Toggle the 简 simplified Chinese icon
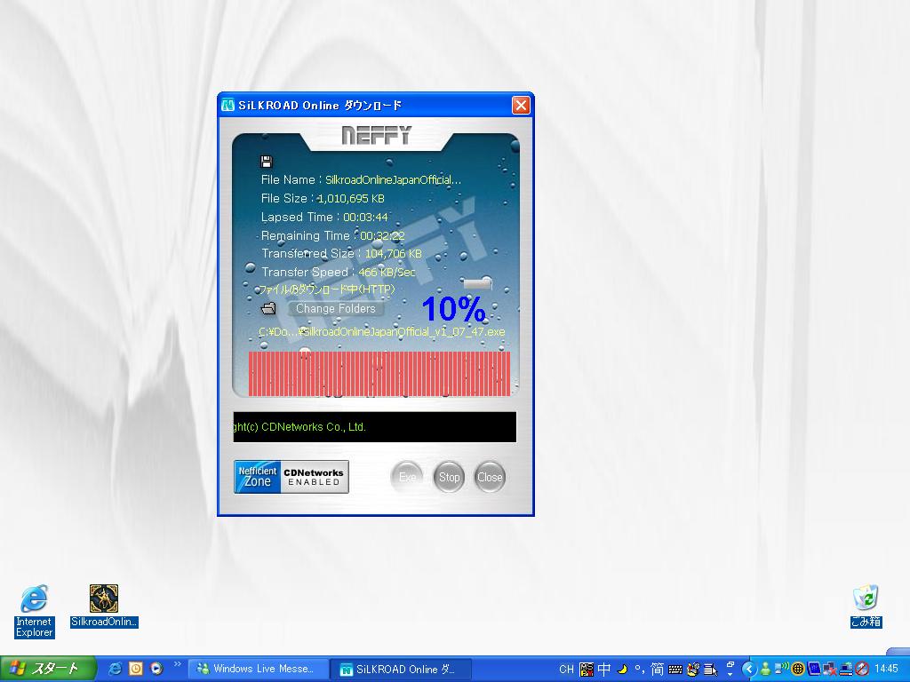The width and height of the screenshot is (910, 682). pyautogui.click(x=657, y=670)
